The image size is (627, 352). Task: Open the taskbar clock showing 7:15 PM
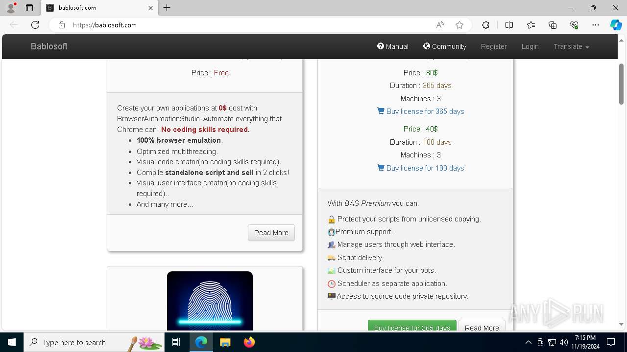point(585,342)
